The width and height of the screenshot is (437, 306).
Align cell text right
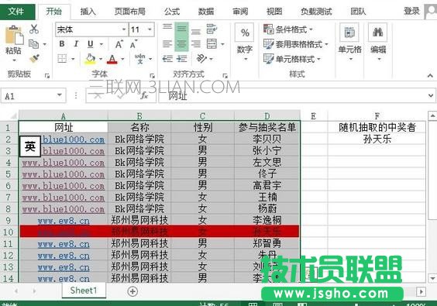coord(196,44)
